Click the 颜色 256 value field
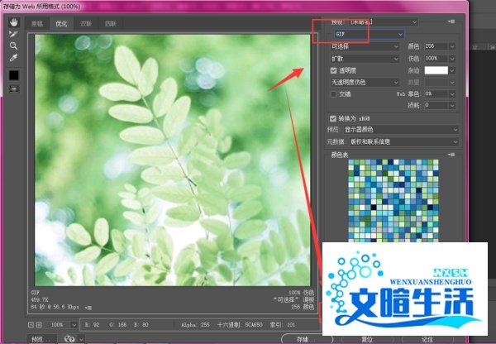The height and width of the screenshot is (344, 496). [x=436, y=46]
